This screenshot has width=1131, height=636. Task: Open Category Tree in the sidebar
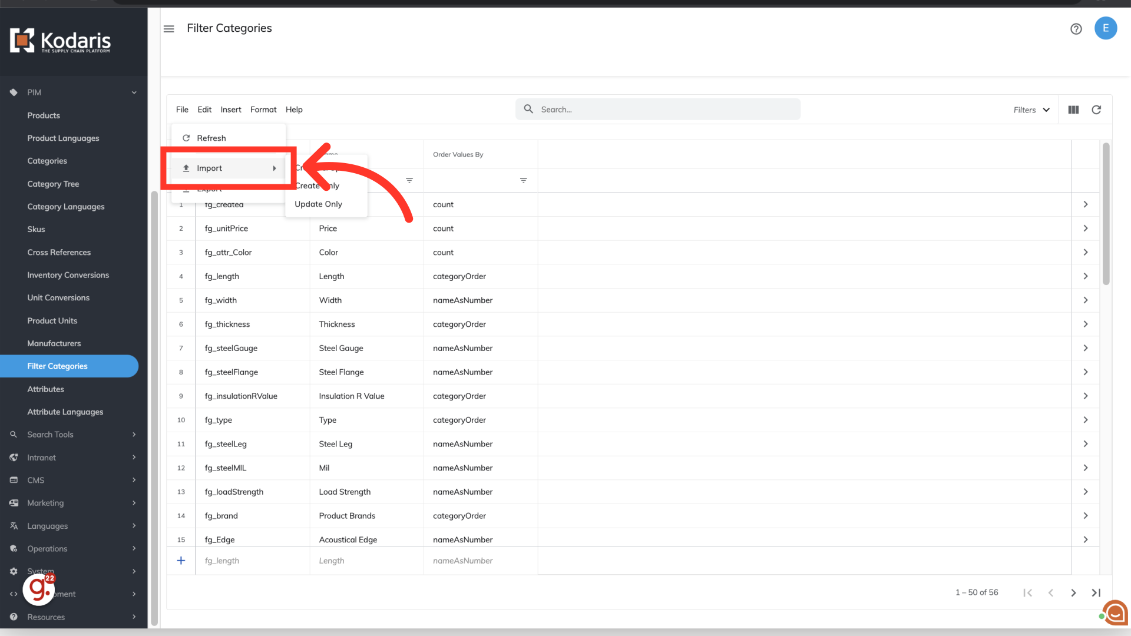[53, 184]
